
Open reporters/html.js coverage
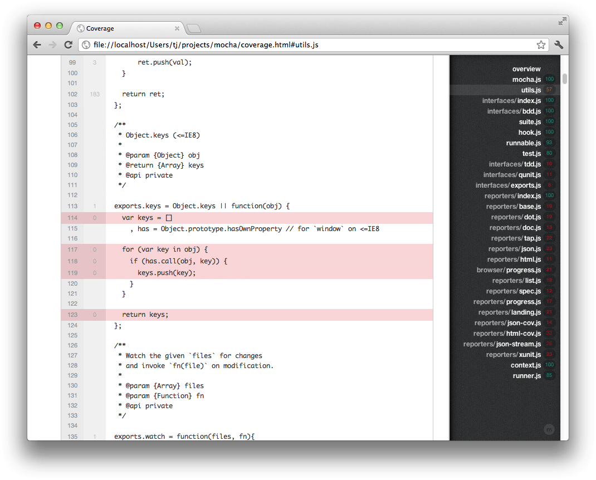[x=514, y=259]
